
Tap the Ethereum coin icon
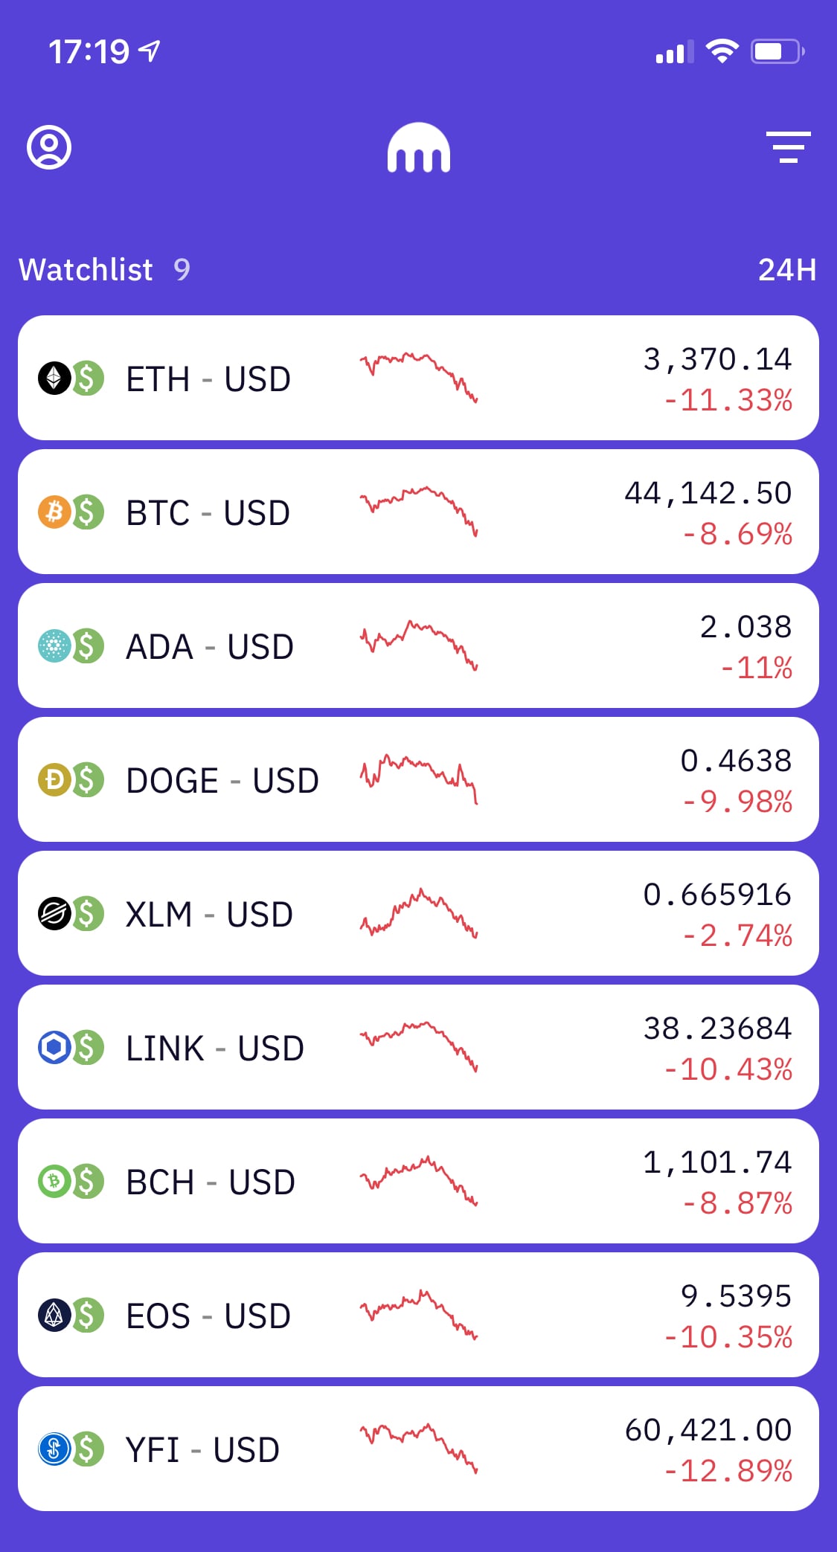54,379
